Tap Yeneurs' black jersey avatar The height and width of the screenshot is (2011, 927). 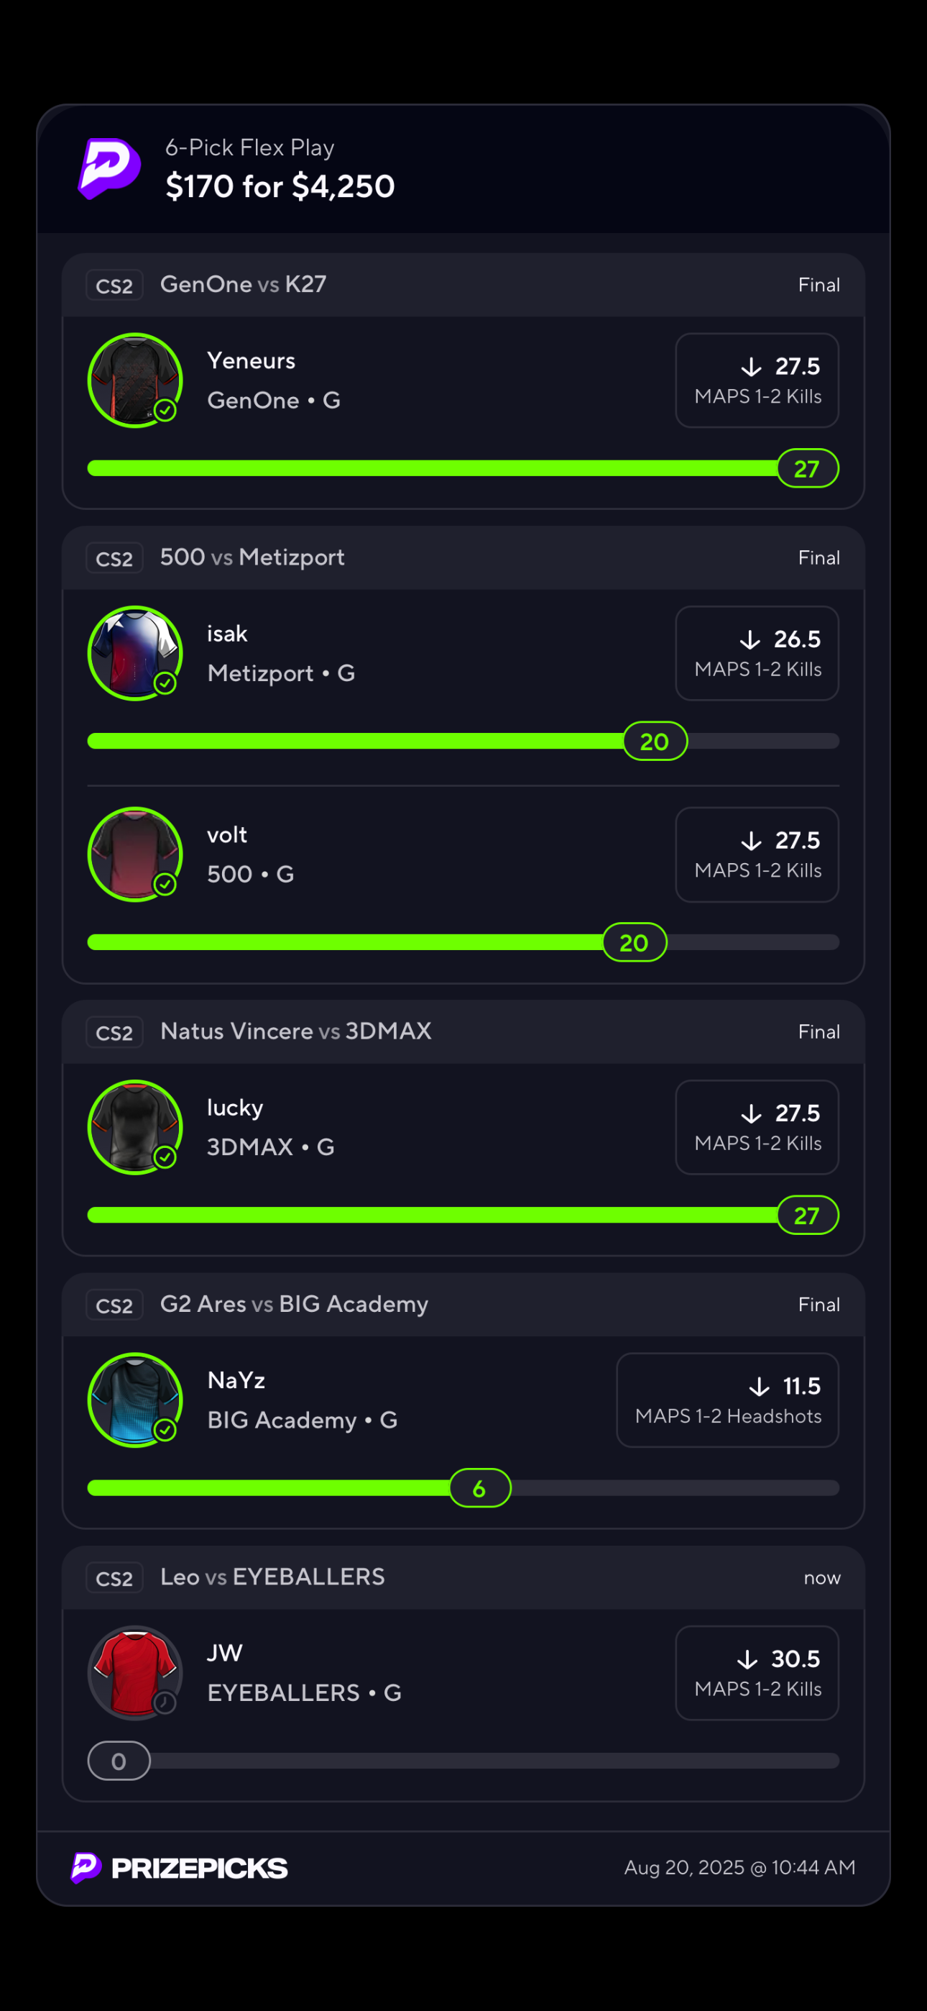point(134,380)
